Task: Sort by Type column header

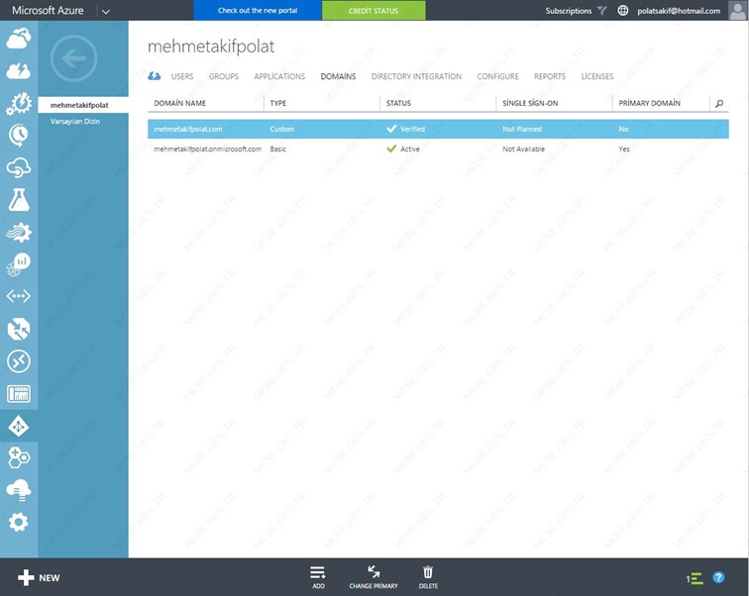Action: point(278,103)
